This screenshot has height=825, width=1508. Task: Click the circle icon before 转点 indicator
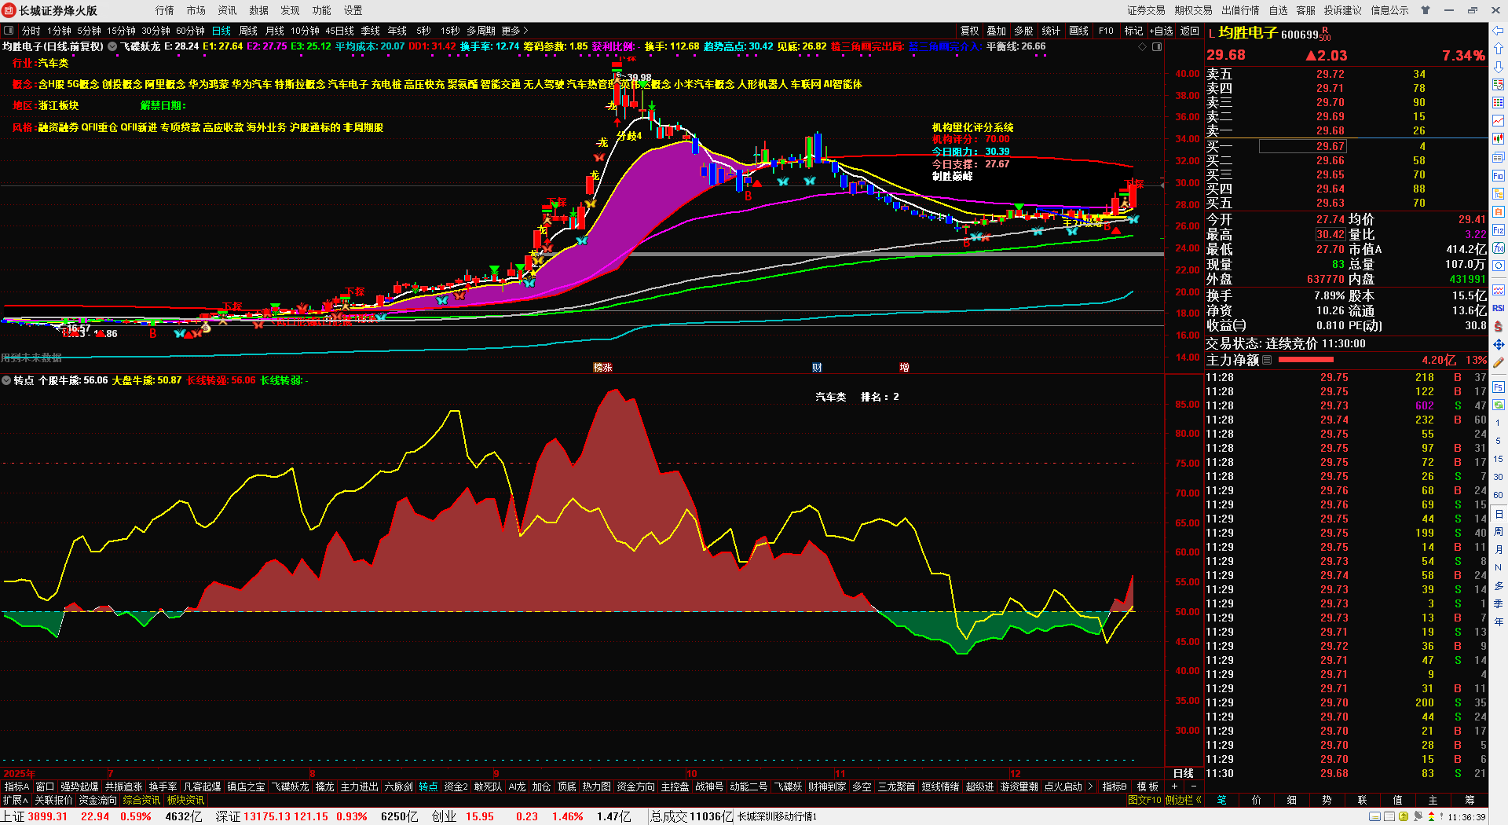(x=6, y=380)
